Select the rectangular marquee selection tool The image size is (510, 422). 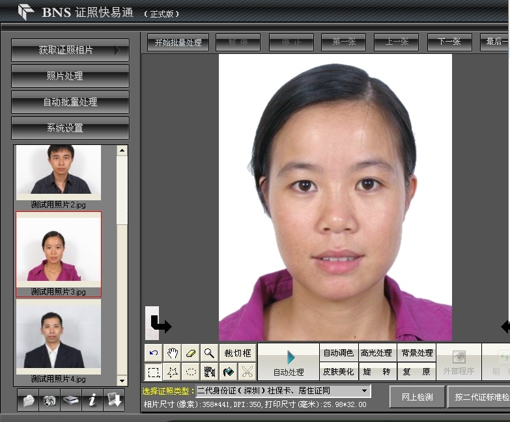(x=154, y=372)
